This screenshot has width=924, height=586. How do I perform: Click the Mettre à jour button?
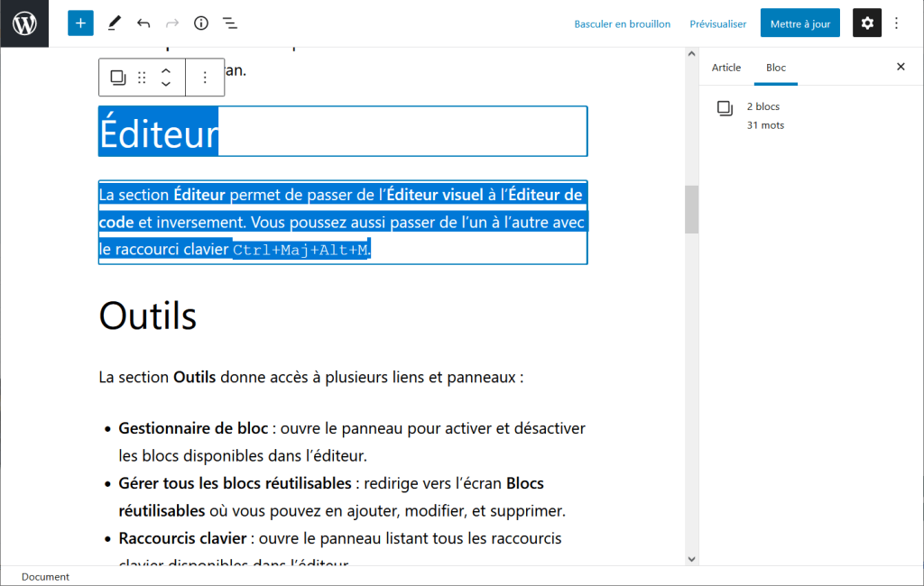800,23
